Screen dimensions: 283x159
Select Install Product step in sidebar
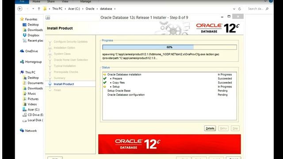click(x=64, y=84)
